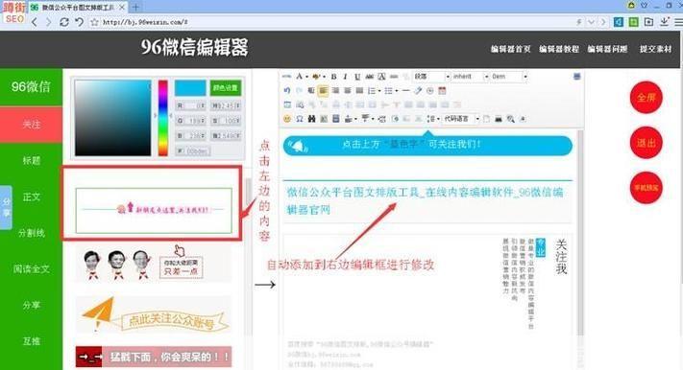Select the 分割线 category in sidebar

[32, 233]
